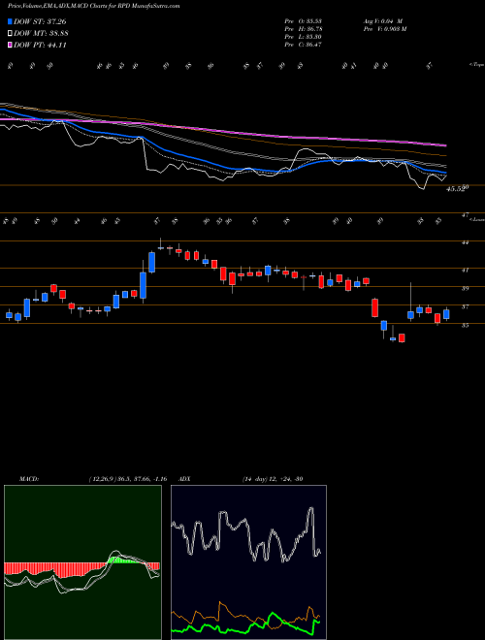Click the 44 price axis label

tap(465, 242)
